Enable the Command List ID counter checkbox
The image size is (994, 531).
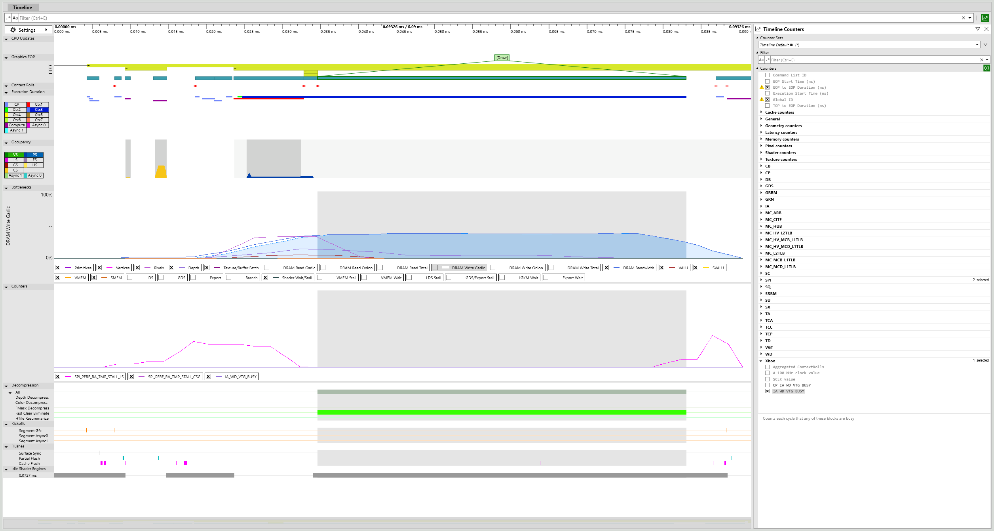[767, 75]
